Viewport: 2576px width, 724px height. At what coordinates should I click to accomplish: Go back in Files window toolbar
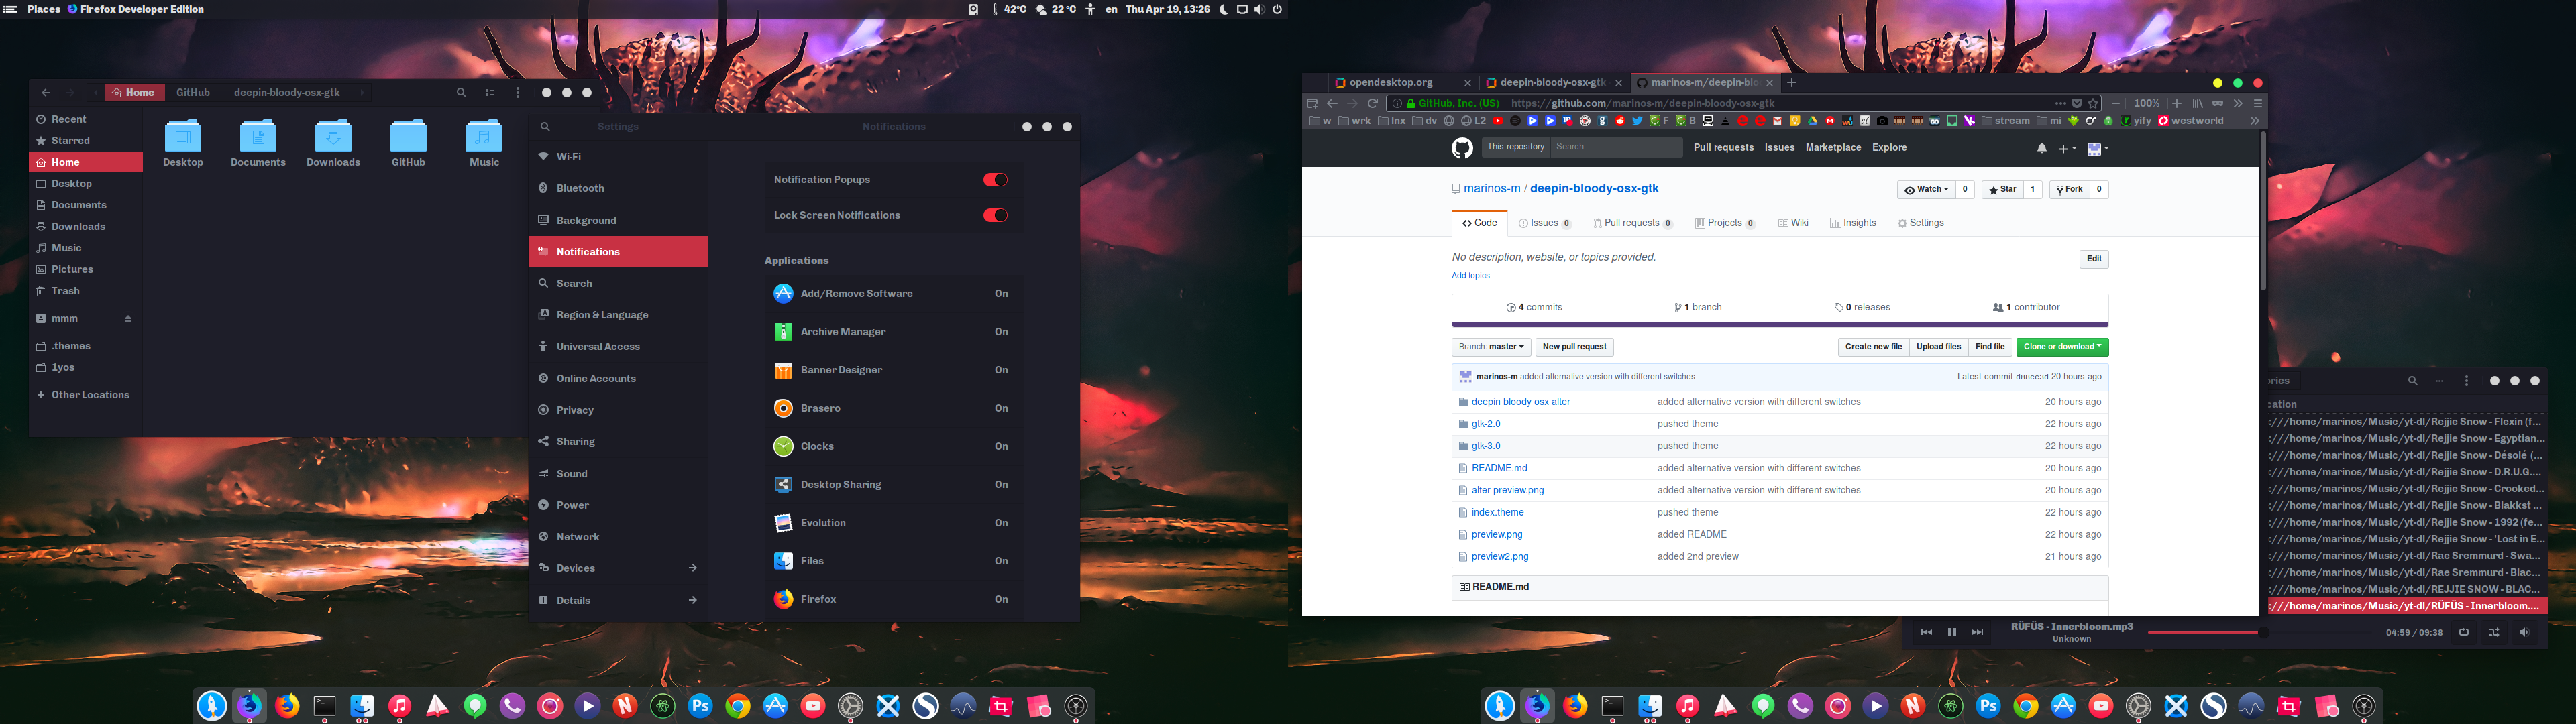coord(46,92)
